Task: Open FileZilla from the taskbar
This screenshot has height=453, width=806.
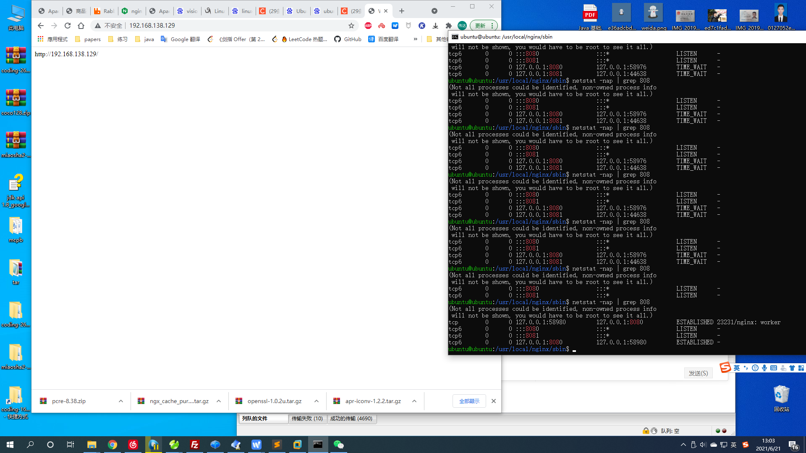Action: (195, 445)
